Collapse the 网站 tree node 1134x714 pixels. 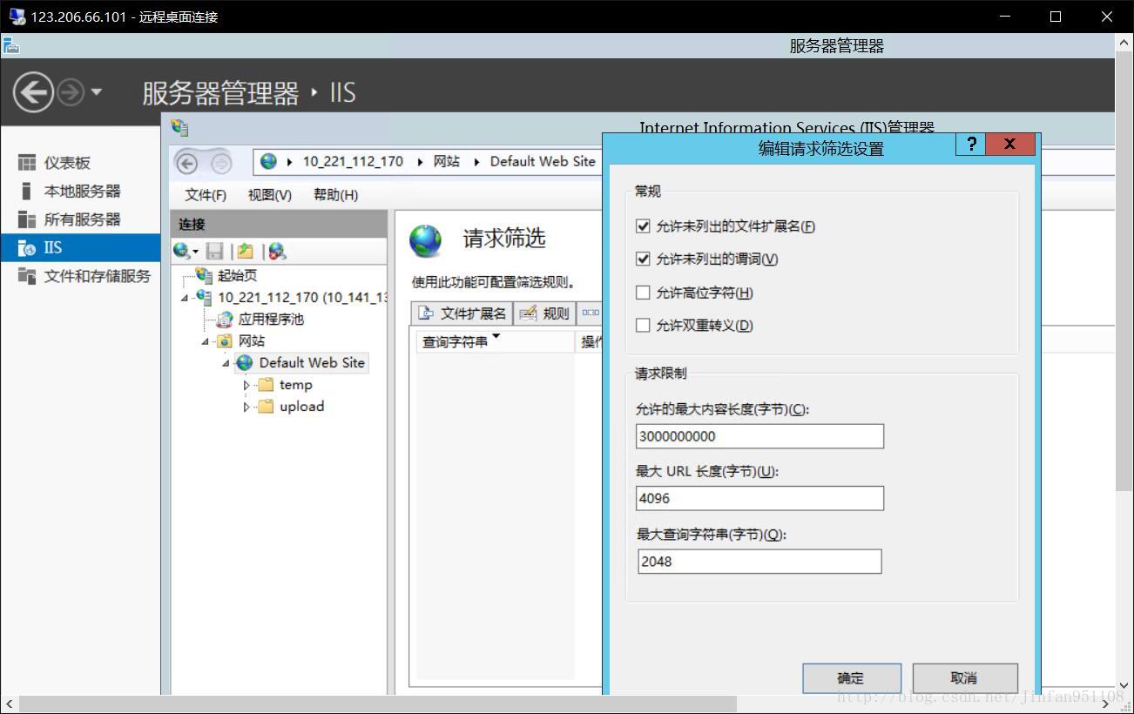pos(206,341)
